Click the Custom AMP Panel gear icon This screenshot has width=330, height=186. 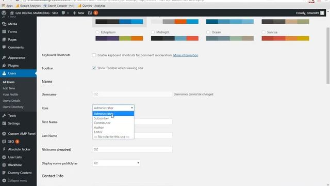click(x=4, y=133)
